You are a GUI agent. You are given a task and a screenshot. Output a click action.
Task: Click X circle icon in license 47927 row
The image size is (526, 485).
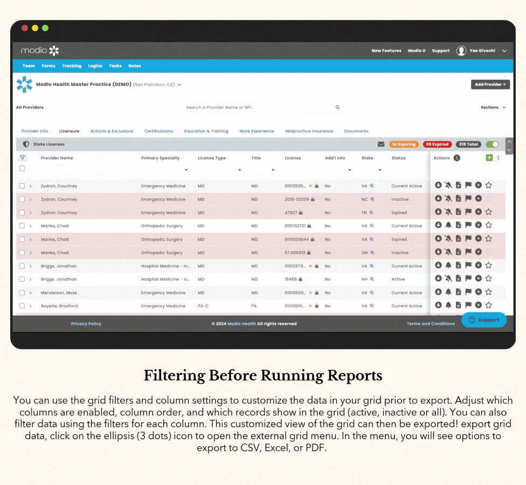(x=479, y=212)
